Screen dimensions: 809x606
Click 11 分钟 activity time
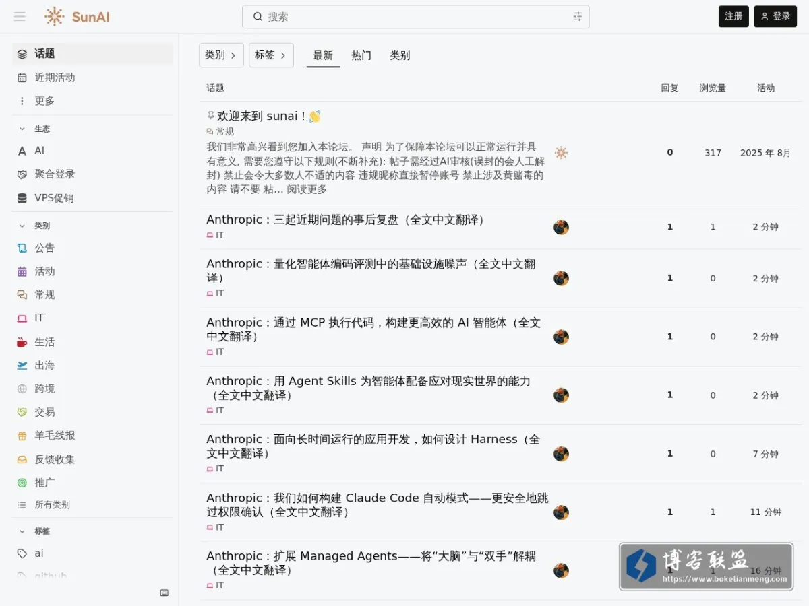click(766, 512)
